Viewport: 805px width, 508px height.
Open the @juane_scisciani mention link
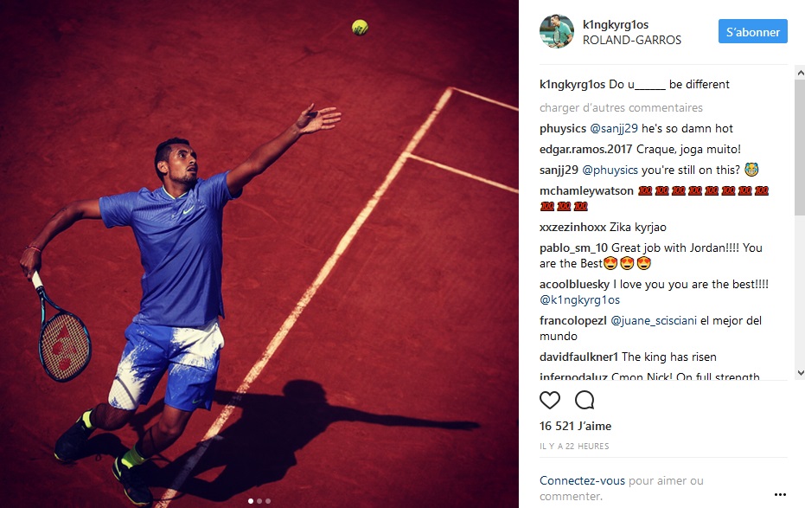[x=654, y=320]
